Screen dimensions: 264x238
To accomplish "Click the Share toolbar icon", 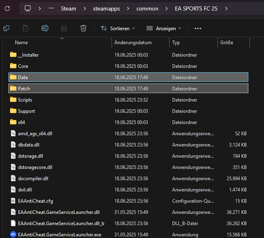I will coord(64,28).
